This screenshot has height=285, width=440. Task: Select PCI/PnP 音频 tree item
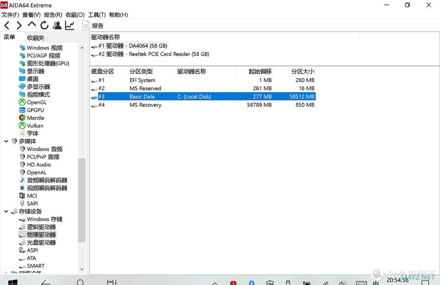point(39,157)
